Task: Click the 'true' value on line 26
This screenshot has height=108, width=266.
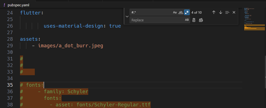Action: click(x=115, y=26)
